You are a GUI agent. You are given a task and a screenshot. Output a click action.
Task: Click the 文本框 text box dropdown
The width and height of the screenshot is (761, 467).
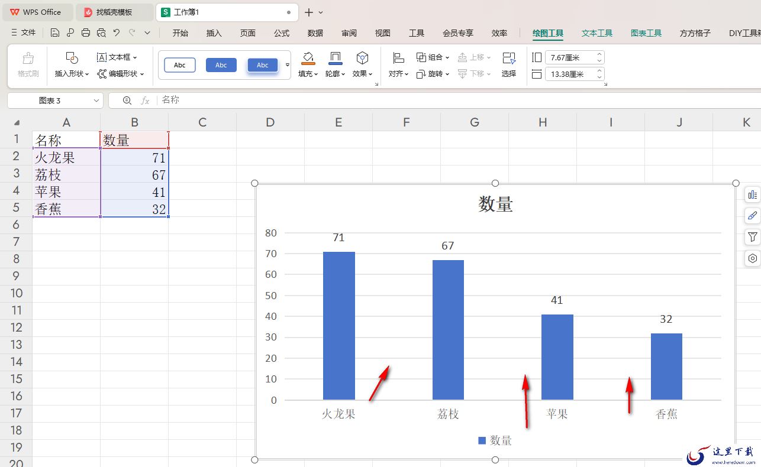[117, 57]
